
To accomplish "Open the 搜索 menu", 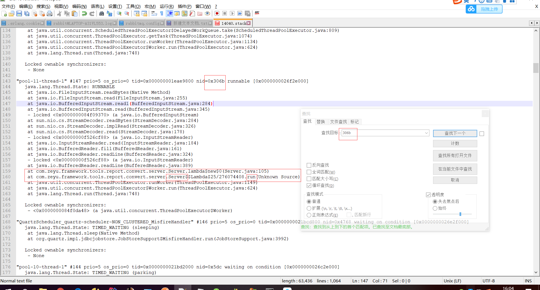I will click(x=43, y=6).
